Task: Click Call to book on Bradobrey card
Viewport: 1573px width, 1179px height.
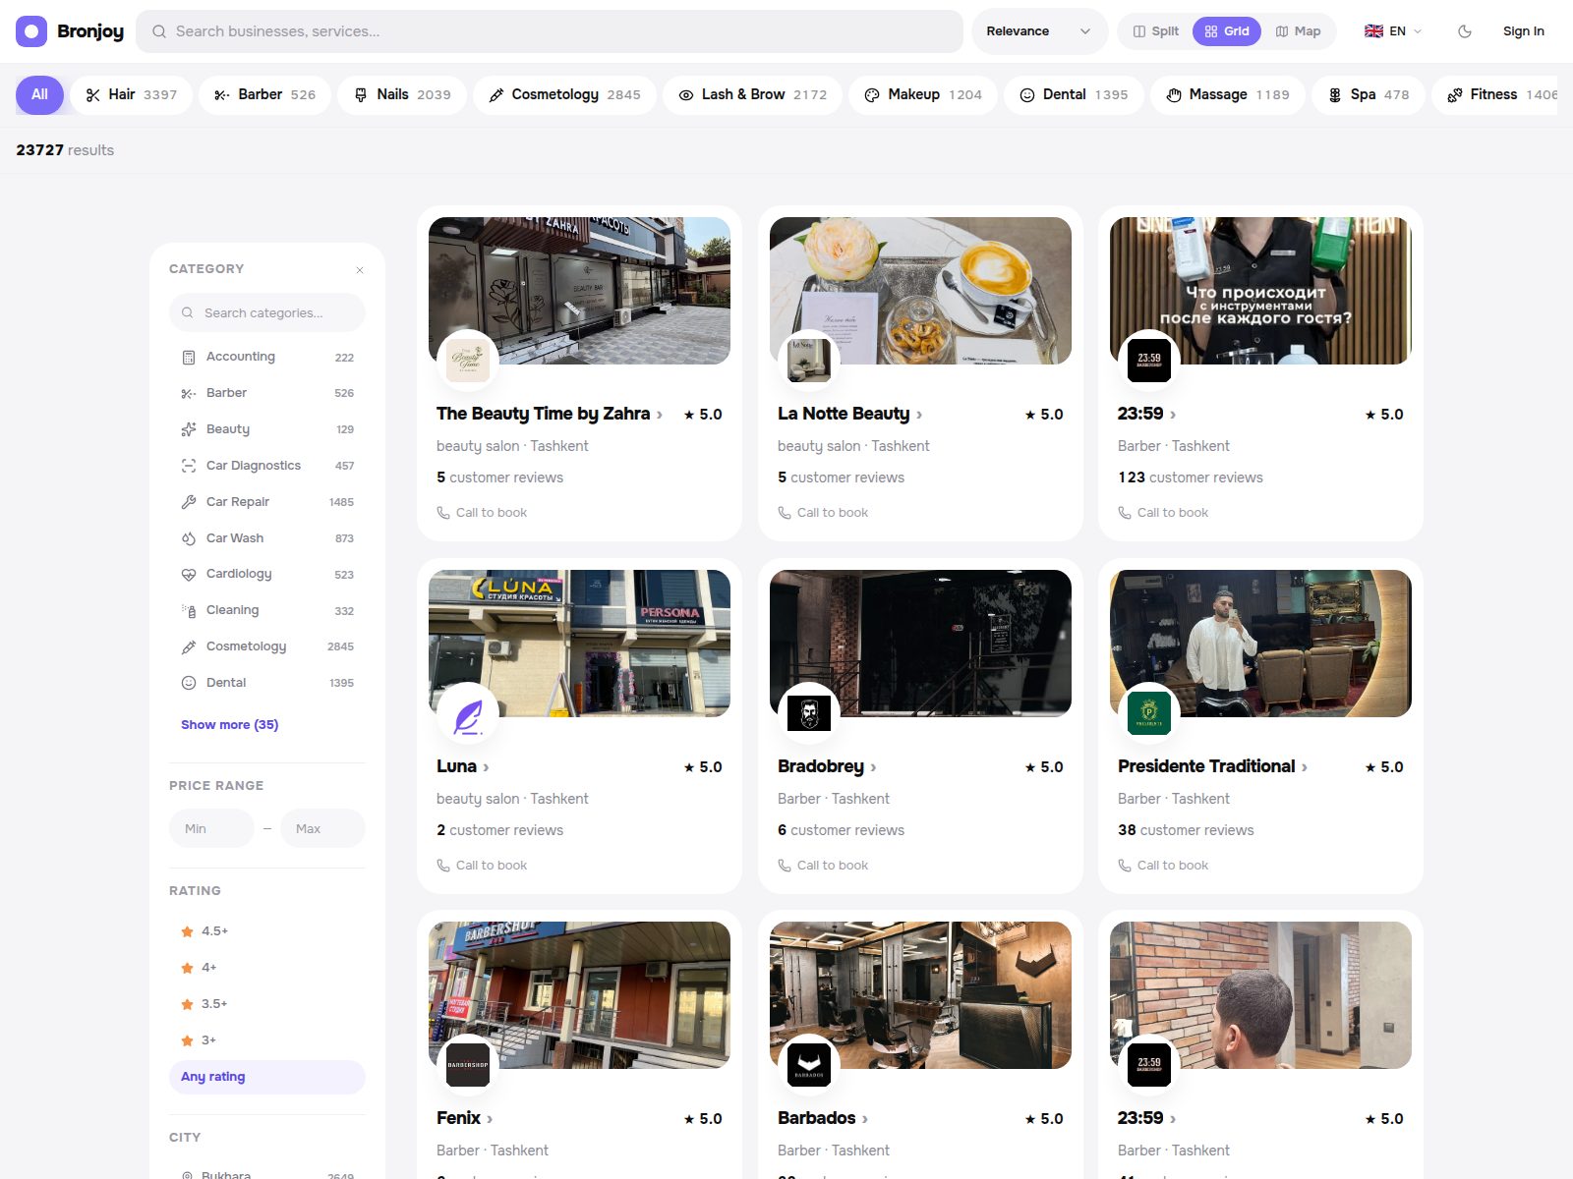Action: coord(823,866)
